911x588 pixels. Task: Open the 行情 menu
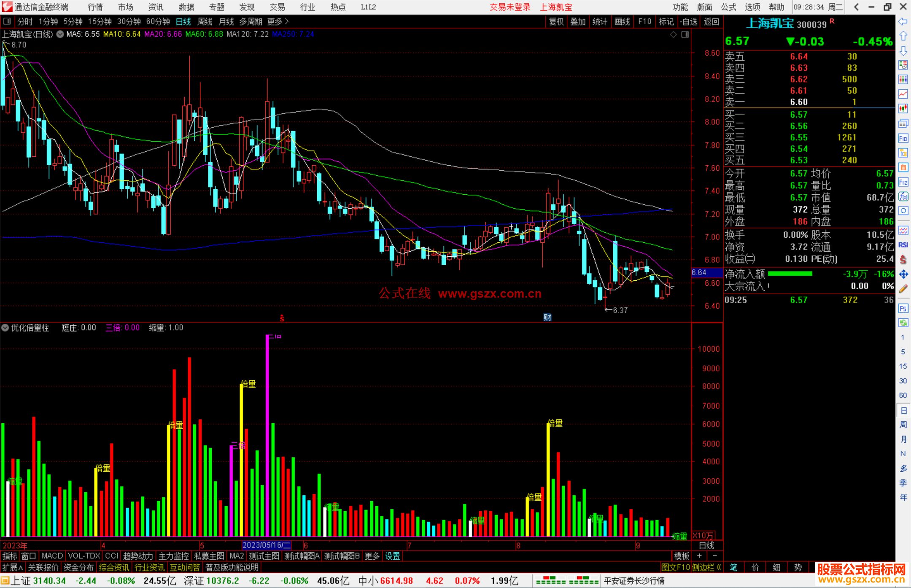point(95,7)
